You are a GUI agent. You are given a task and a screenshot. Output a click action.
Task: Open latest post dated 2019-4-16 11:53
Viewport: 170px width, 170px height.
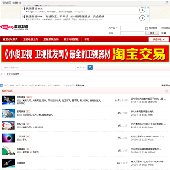click(x=142, y=112)
